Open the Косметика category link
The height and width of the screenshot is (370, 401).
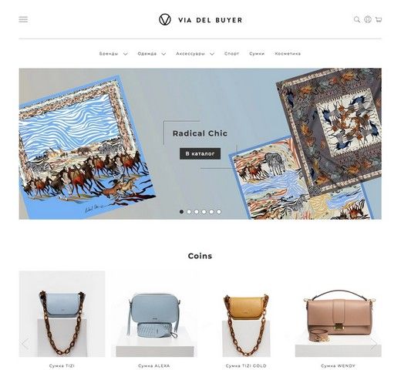click(x=288, y=54)
